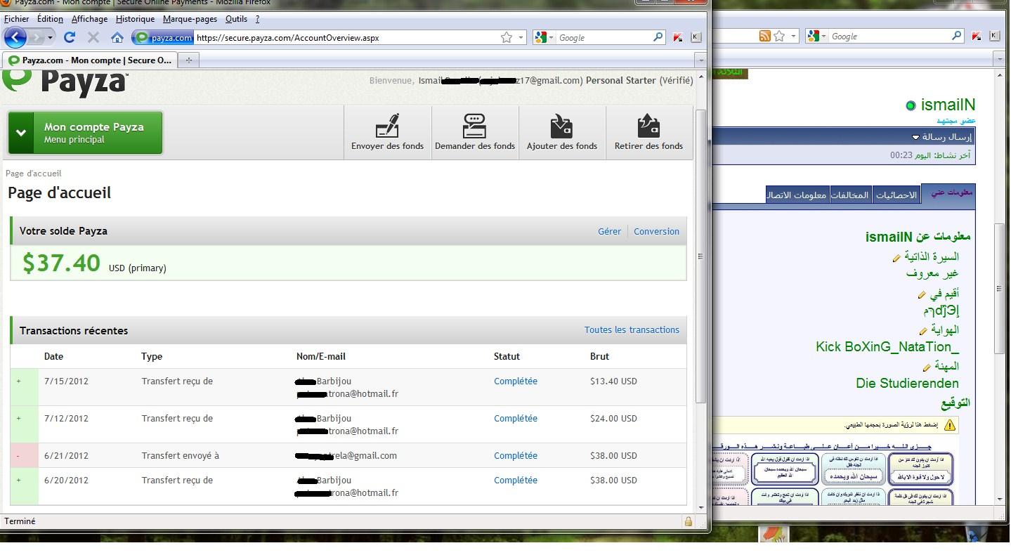
Task: Collapse the 6/21/2012 transaction minus sign
Action: pos(18,456)
